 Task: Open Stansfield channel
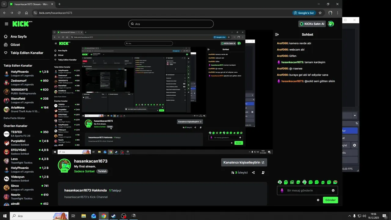point(26,101)
